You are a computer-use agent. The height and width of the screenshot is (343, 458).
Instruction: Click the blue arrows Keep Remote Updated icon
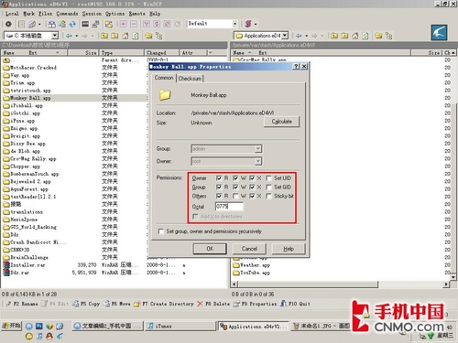(72, 24)
